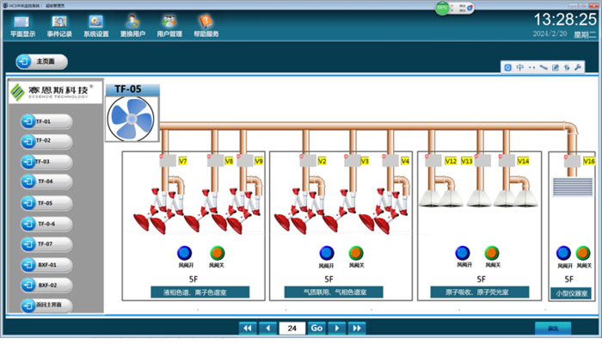The width and height of the screenshot is (602, 351).
Task: Open 用户管理 user management
Action: pos(169,25)
